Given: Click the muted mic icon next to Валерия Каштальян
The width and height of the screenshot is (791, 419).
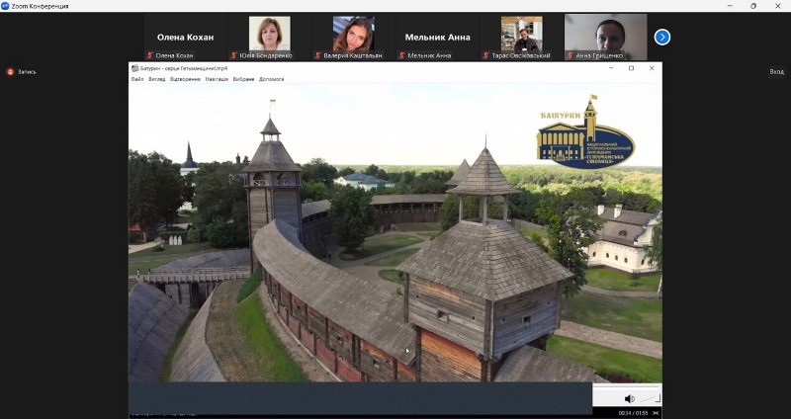Looking at the screenshot, I should [x=317, y=55].
